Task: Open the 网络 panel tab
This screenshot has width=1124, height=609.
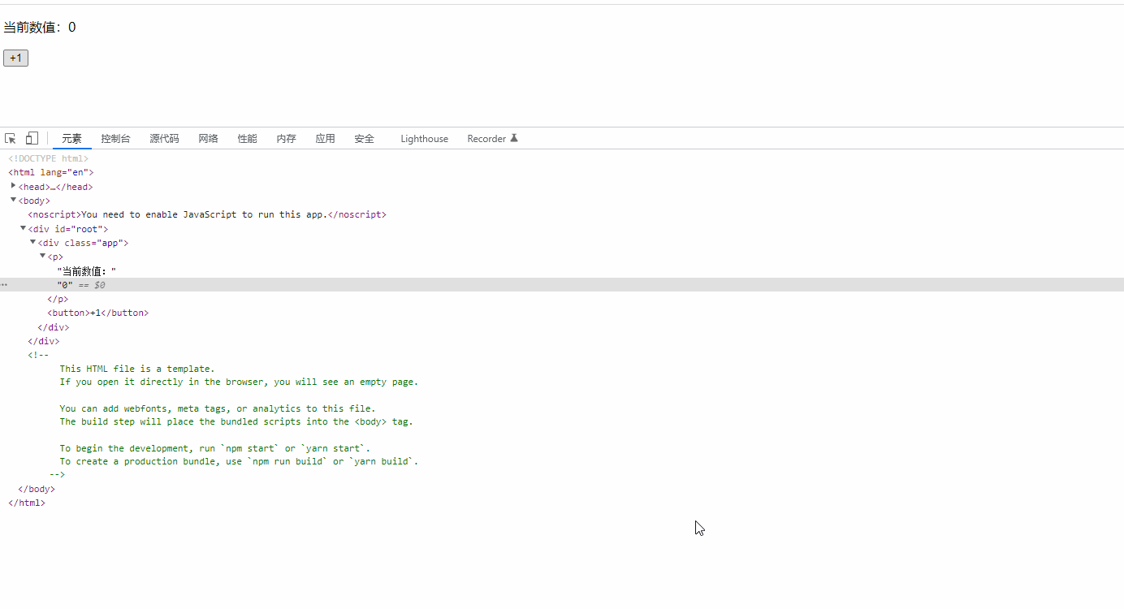Action: [x=208, y=138]
